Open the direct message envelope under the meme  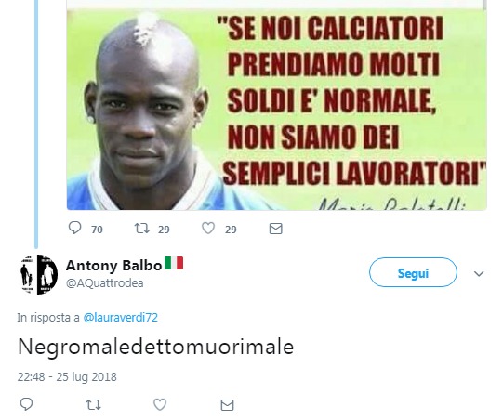[x=275, y=229]
